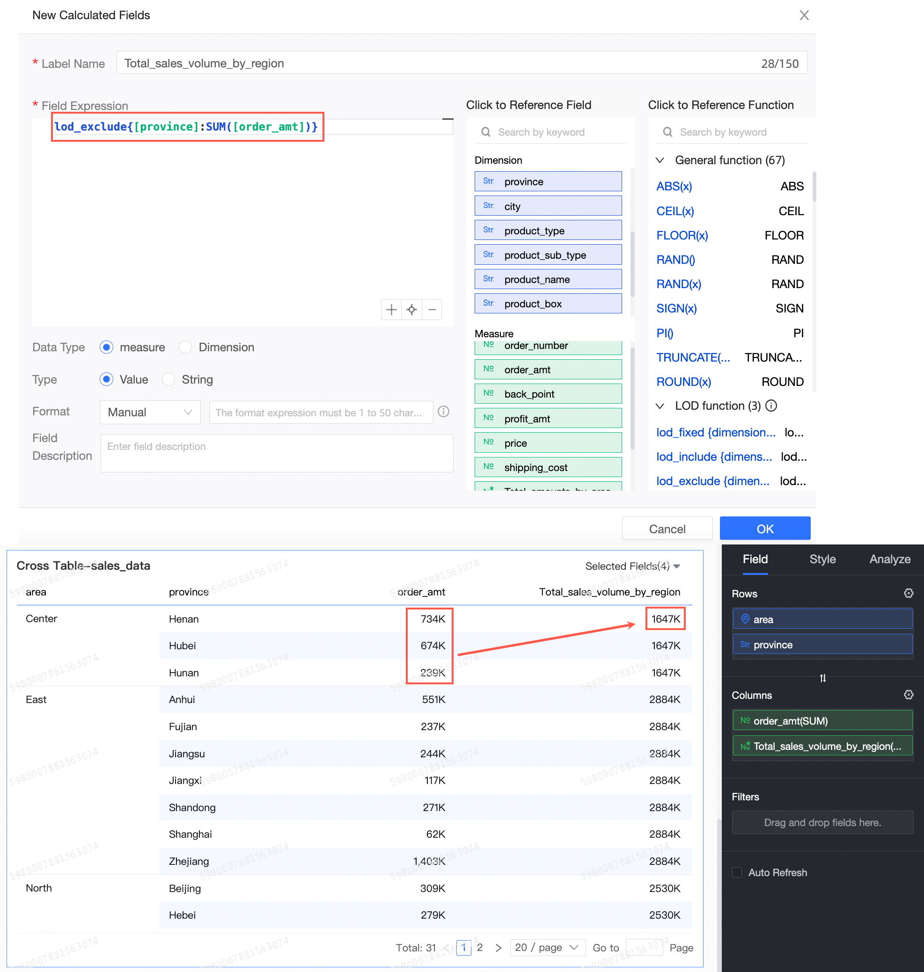Switch to the Style tab

[822, 559]
